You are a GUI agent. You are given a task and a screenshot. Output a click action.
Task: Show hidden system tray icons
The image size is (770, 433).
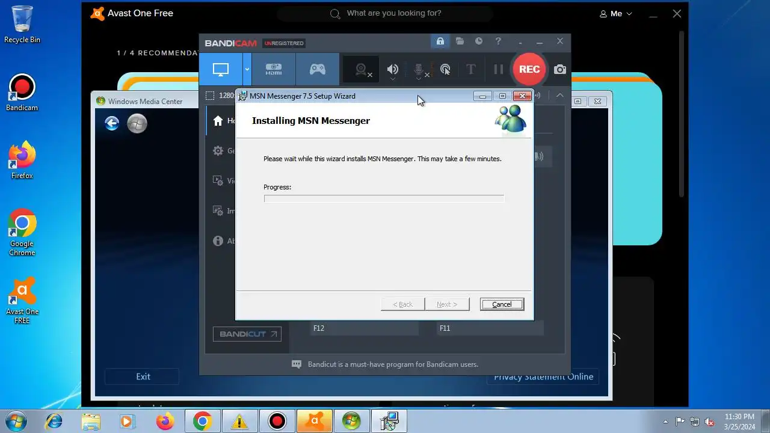(x=665, y=422)
